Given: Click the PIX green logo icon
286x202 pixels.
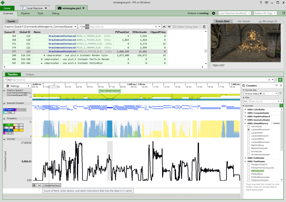Looking at the screenshot, I should click(x=3, y=2).
